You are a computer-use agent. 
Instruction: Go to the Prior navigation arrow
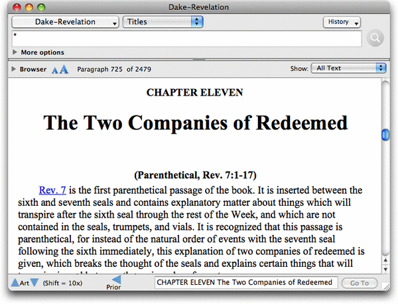[117, 280]
